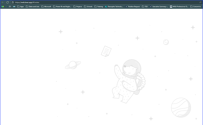Open the Power BI and Bright... folder
The height and width of the screenshot is (125, 203).
click(62, 6)
